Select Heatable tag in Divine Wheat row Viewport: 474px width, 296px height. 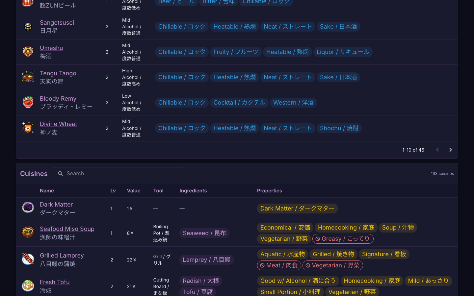[234, 128]
